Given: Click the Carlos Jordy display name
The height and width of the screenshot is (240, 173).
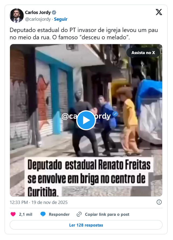Looking at the screenshot, I should [x=38, y=12].
